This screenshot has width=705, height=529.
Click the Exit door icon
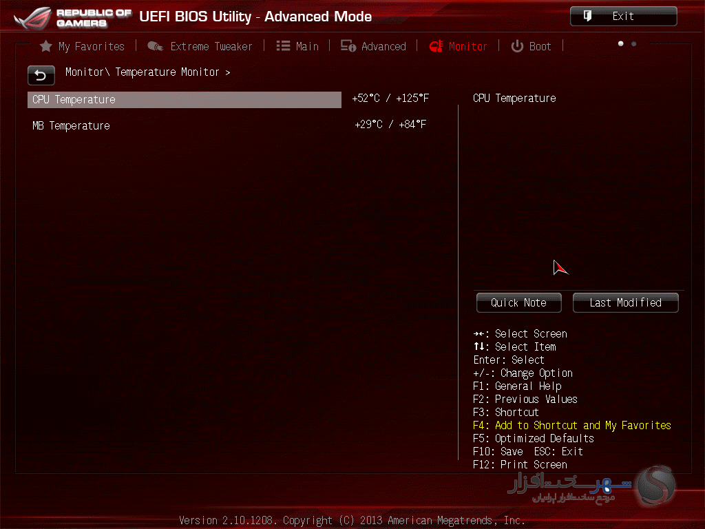pos(587,17)
